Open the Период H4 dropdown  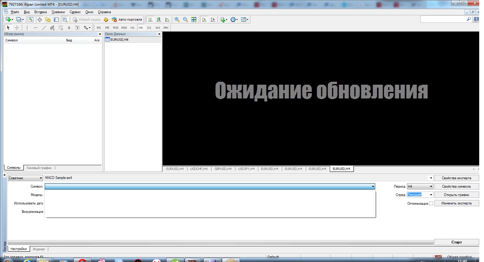(x=420, y=186)
